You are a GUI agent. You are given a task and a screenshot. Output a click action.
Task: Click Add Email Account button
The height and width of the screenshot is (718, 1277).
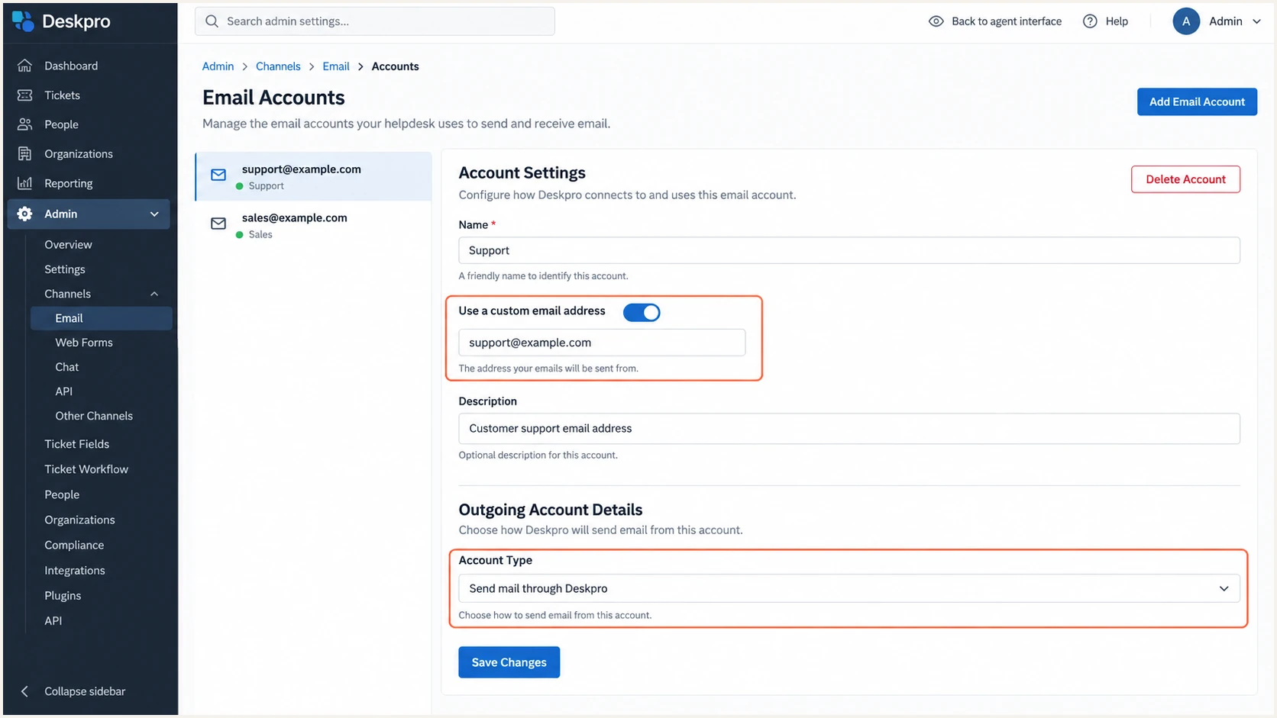coord(1197,101)
